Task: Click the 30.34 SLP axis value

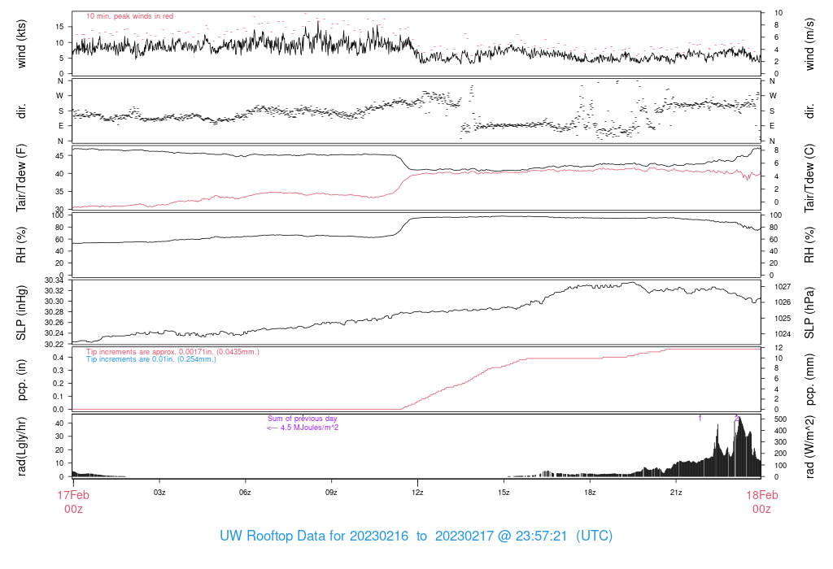Action: 55,280
